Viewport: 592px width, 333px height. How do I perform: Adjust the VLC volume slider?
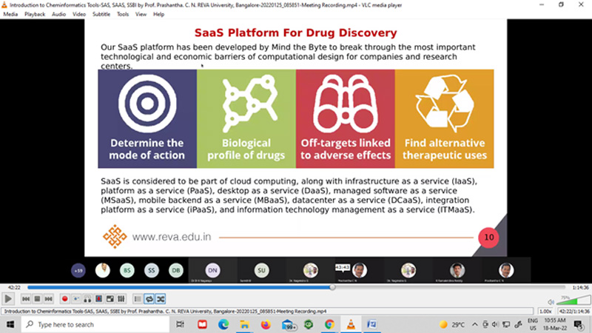[573, 300]
